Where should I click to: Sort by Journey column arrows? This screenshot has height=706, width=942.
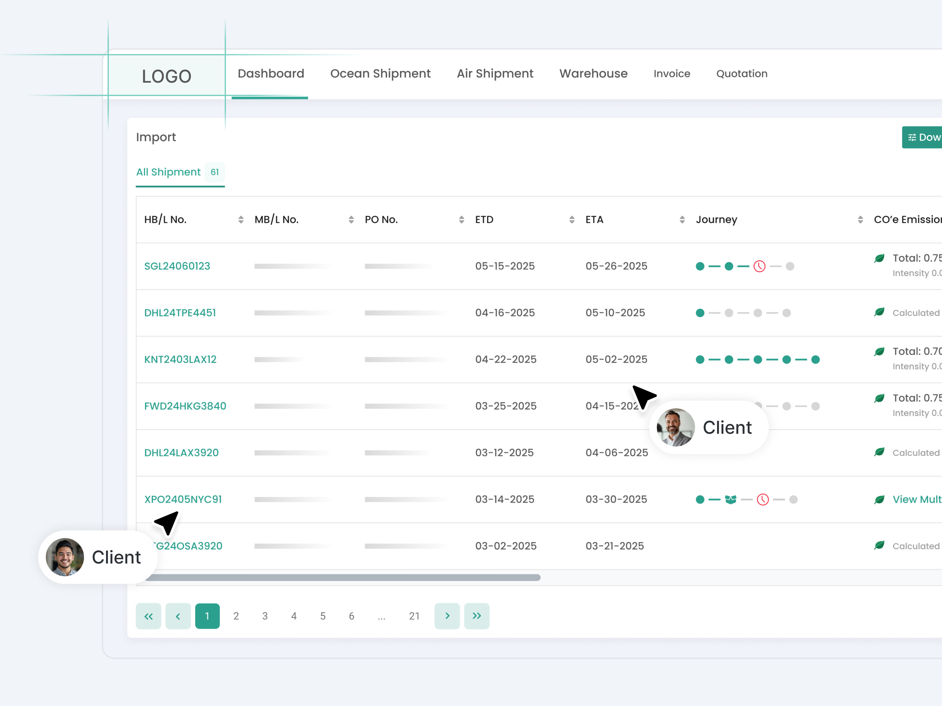[860, 219]
